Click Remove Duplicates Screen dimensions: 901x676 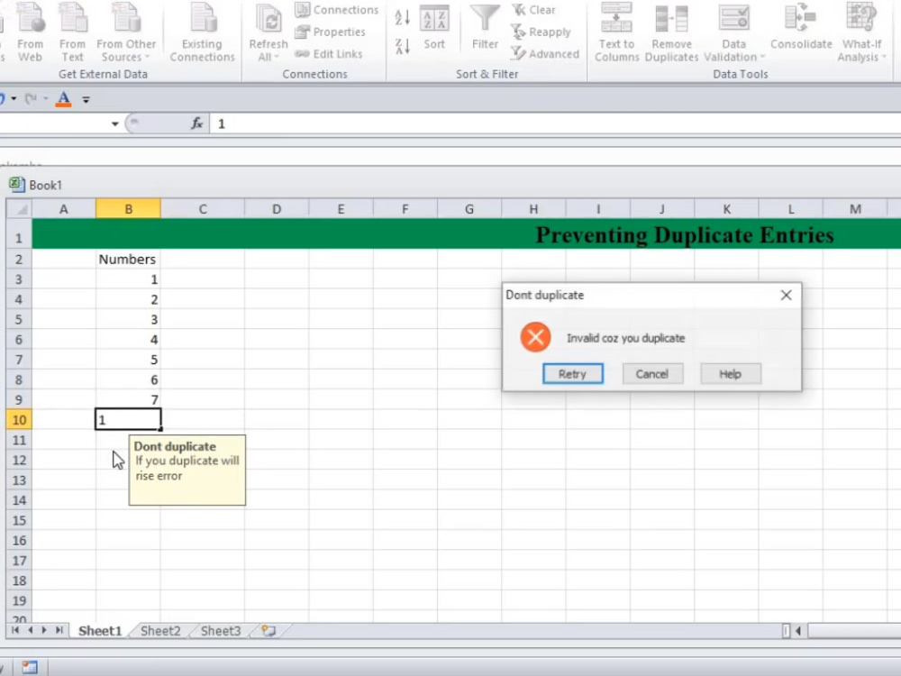click(671, 33)
